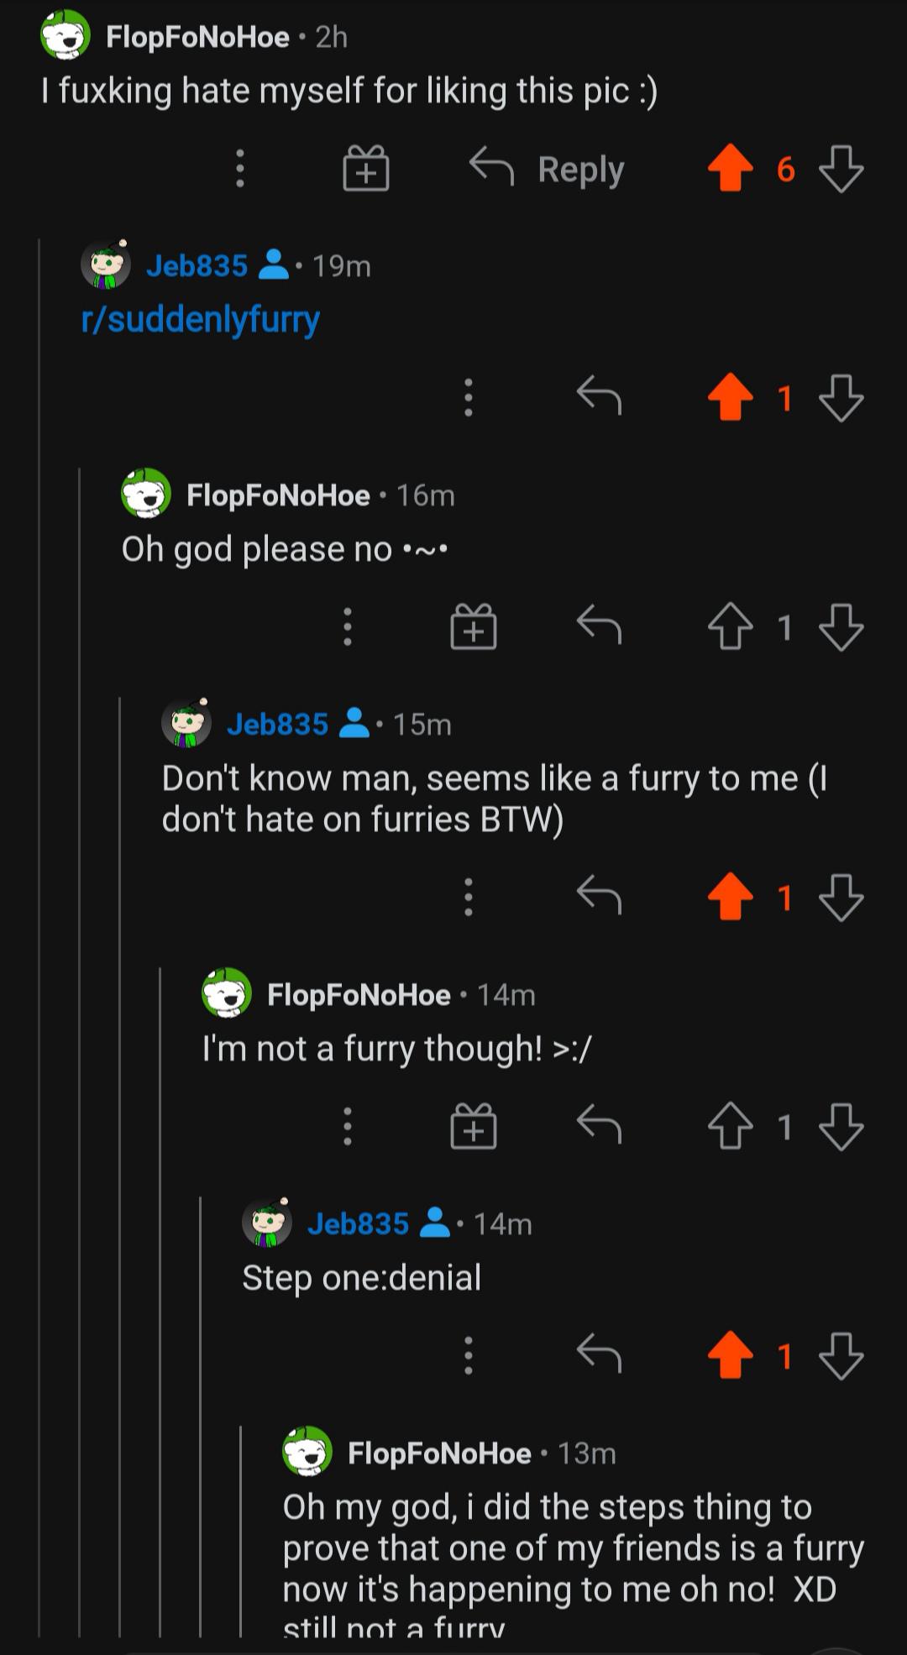Open options menu for top comment
Viewport: 907px width, 1655px height.
click(240, 169)
